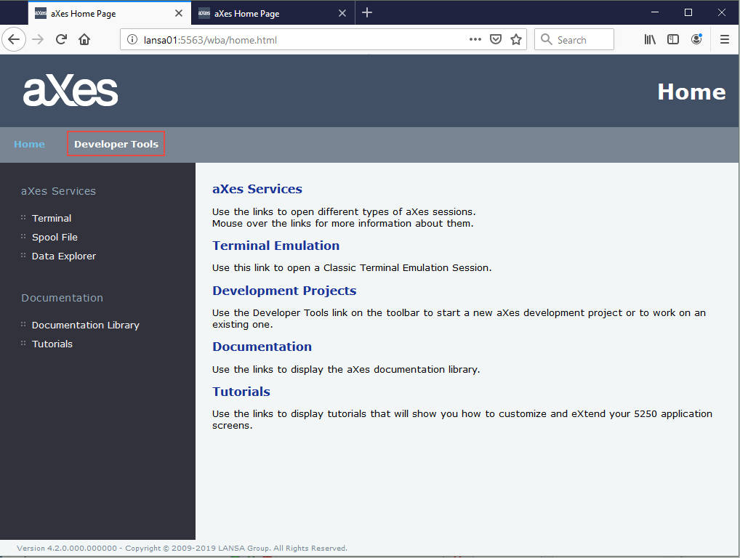This screenshot has width=740, height=558.
Task: Close the first aXes Home Page tab
Action: click(x=179, y=13)
